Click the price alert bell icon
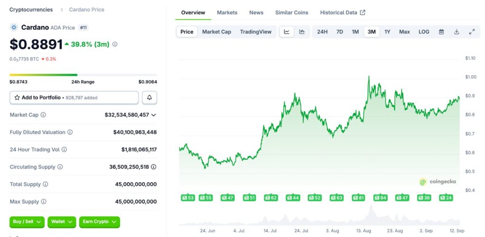This screenshot has height=237, width=485. (x=150, y=97)
